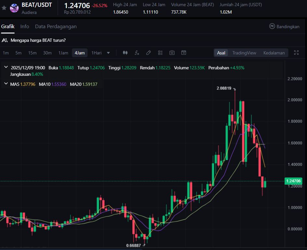Click the 1.24706 current price label on axis
This screenshot has height=250, width=307.
[293, 181]
